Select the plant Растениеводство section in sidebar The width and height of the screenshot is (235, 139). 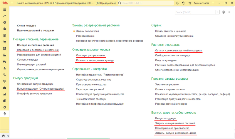tap(5, 114)
